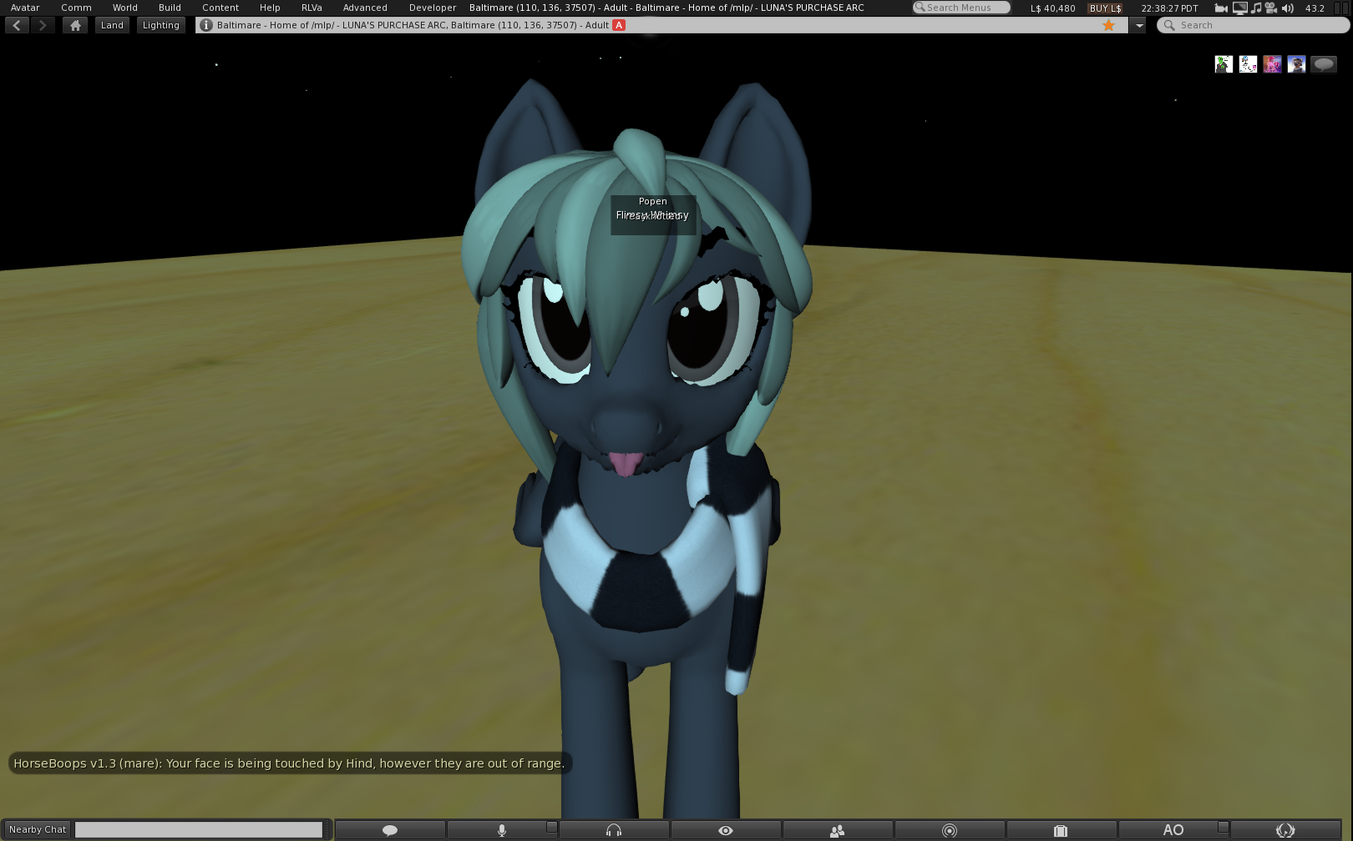Open the radar target toolbar button

950,830
